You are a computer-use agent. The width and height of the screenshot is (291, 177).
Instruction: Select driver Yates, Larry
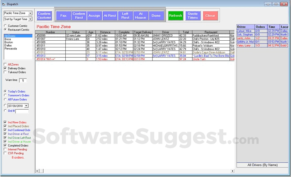pos(262,45)
